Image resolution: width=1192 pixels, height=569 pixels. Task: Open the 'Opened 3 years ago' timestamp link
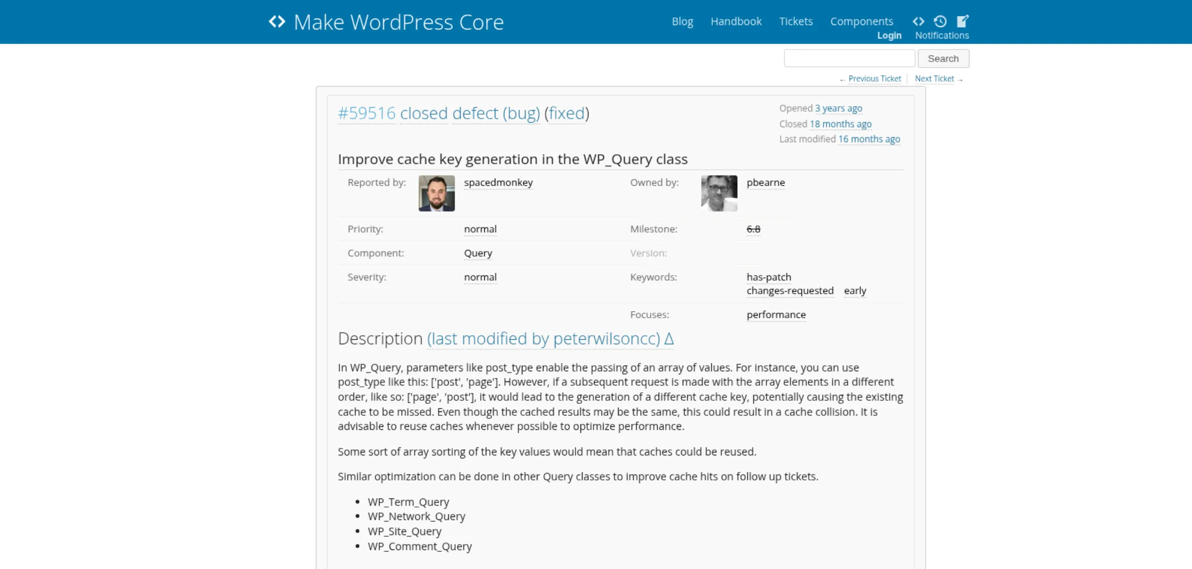838,108
